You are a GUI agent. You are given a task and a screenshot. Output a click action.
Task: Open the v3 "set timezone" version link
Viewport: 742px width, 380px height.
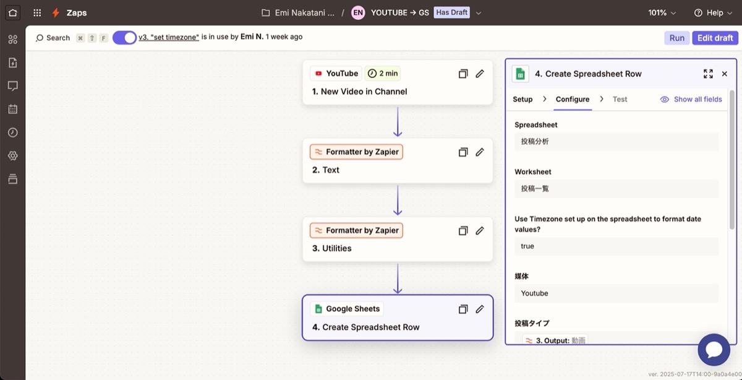169,37
